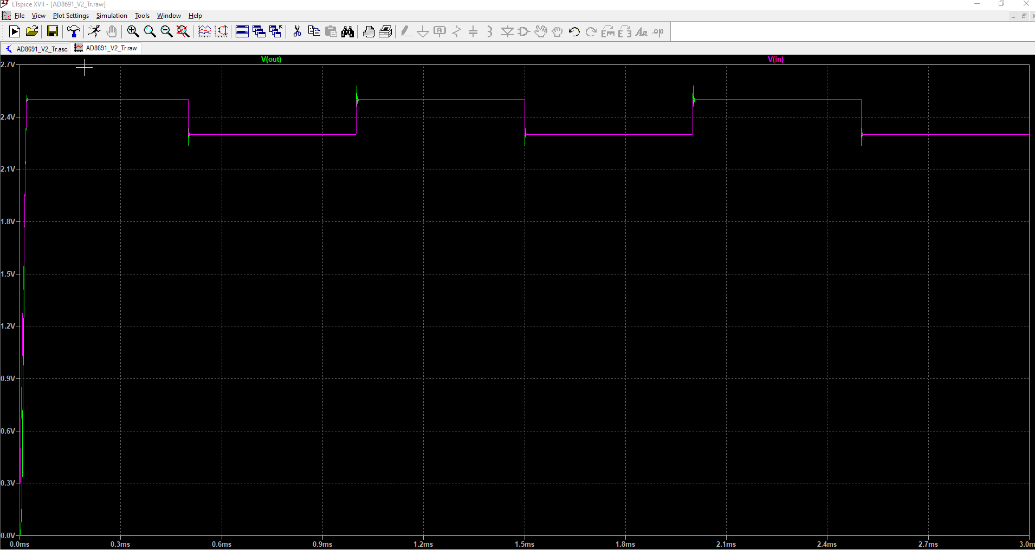This screenshot has width=1035, height=550.
Task: Click the 1.2V vertical axis label
Action: (x=8, y=326)
